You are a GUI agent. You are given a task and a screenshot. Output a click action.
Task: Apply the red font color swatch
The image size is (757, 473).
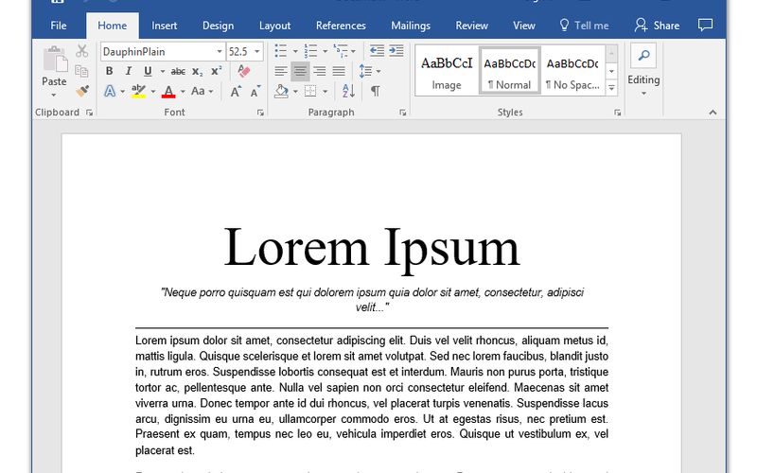pyautogui.click(x=168, y=92)
